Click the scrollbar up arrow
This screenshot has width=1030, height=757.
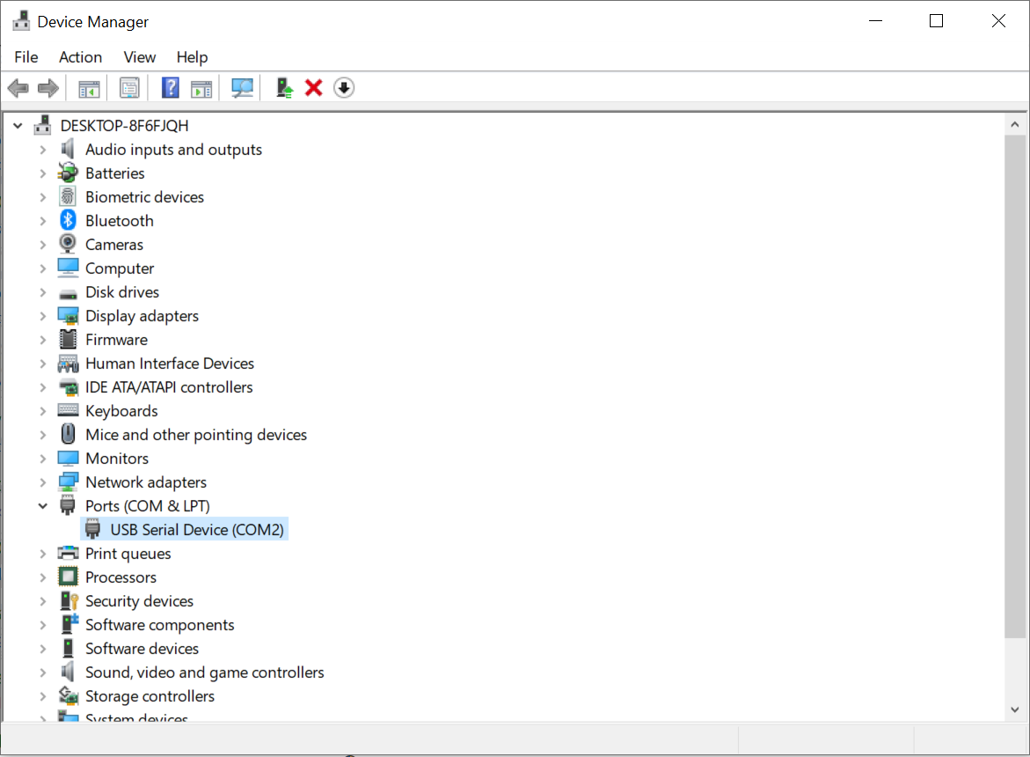click(1015, 124)
